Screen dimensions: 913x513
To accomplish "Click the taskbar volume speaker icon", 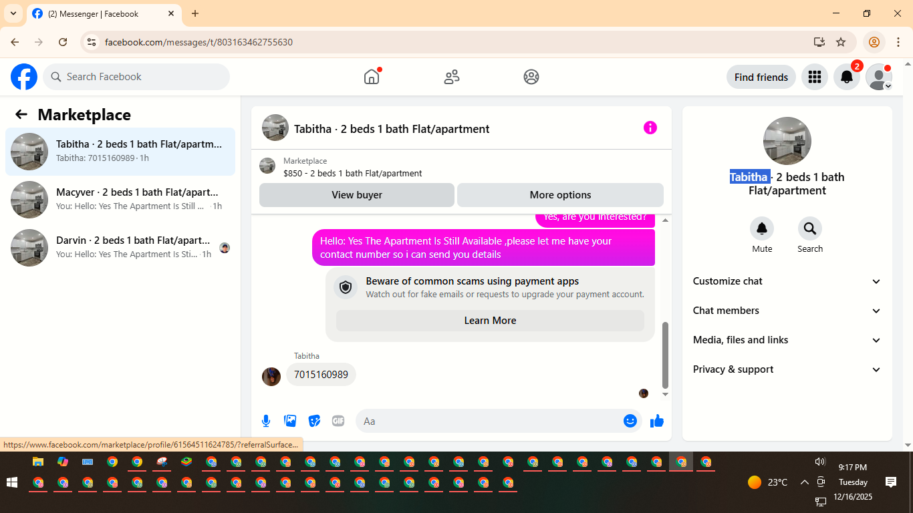I will click(x=820, y=462).
